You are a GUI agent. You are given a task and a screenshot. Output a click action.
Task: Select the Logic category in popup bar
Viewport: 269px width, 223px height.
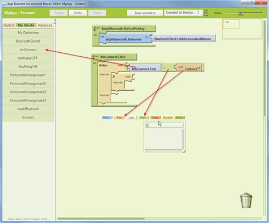click(x=155, y=117)
